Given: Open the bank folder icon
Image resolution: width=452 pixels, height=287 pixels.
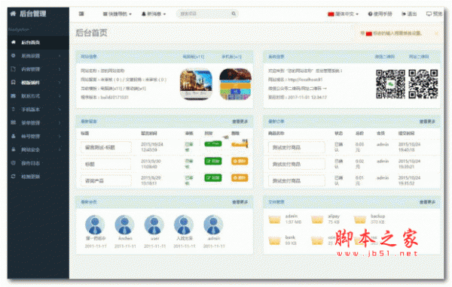Looking at the screenshot, I should tap(274, 240).
